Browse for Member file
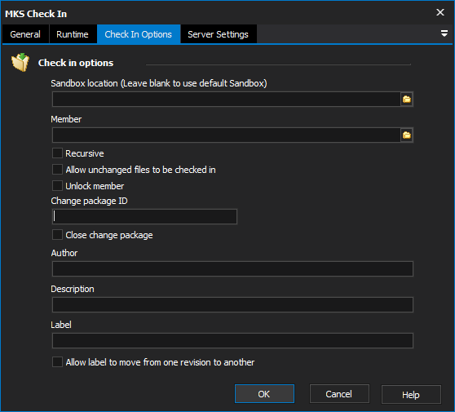This screenshot has height=412, width=455. pyautogui.click(x=407, y=135)
